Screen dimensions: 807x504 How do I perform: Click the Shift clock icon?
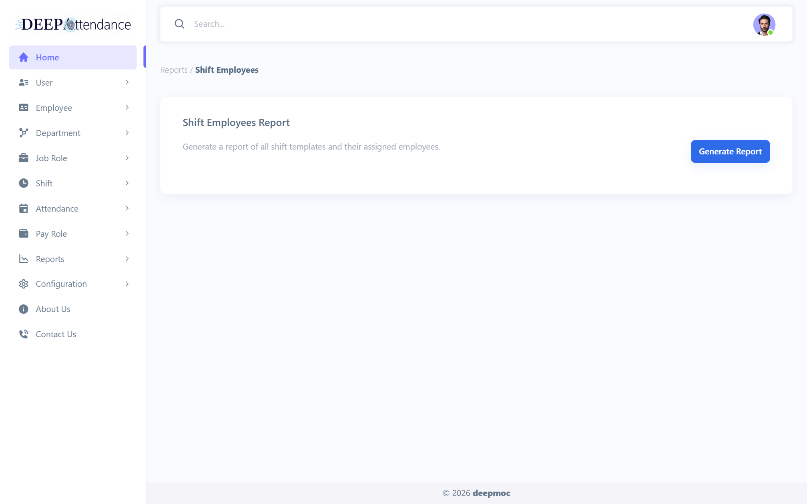24,183
